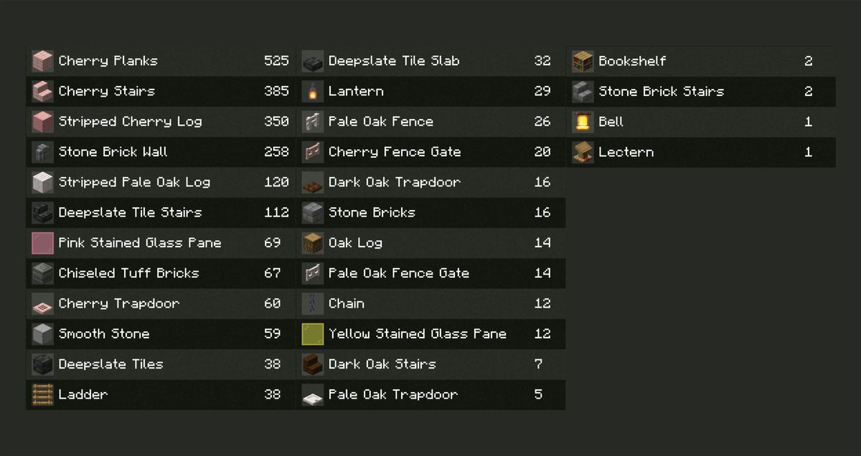Click the Dark Oak Stairs icon

(x=313, y=364)
